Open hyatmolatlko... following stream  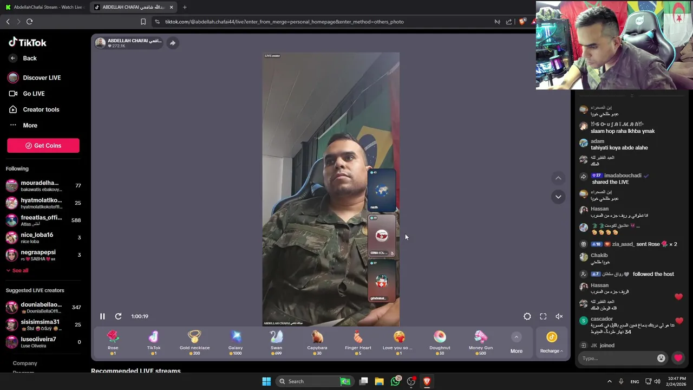point(43,203)
